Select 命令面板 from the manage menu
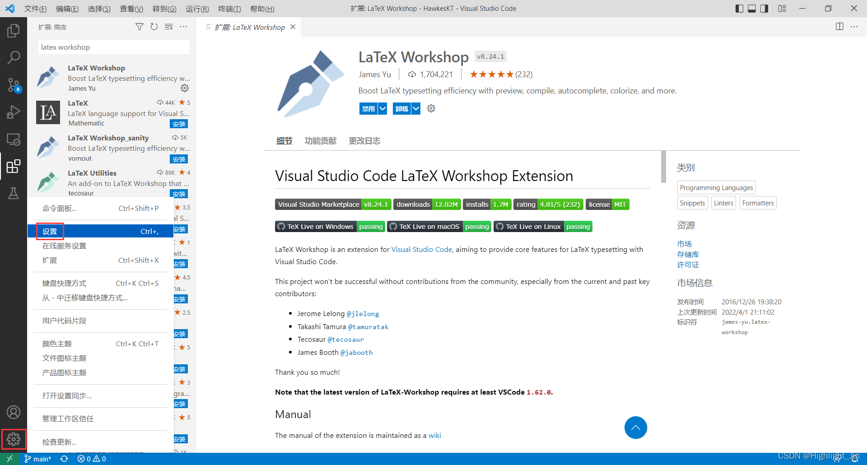867x465 pixels. [x=100, y=208]
